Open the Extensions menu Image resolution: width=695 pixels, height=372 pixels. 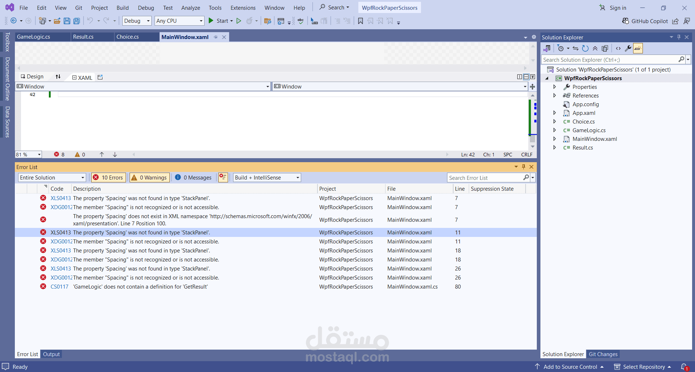tap(243, 8)
